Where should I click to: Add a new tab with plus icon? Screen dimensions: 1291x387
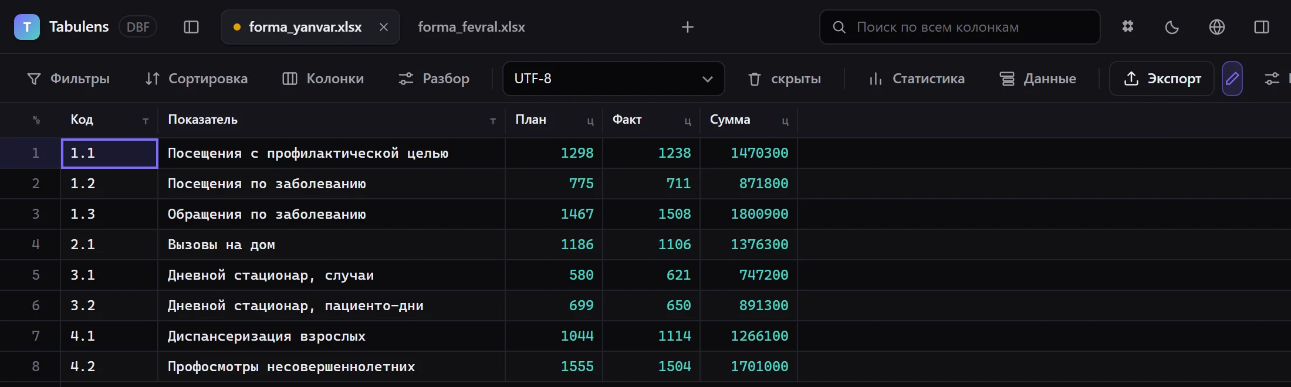[x=688, y=27]
